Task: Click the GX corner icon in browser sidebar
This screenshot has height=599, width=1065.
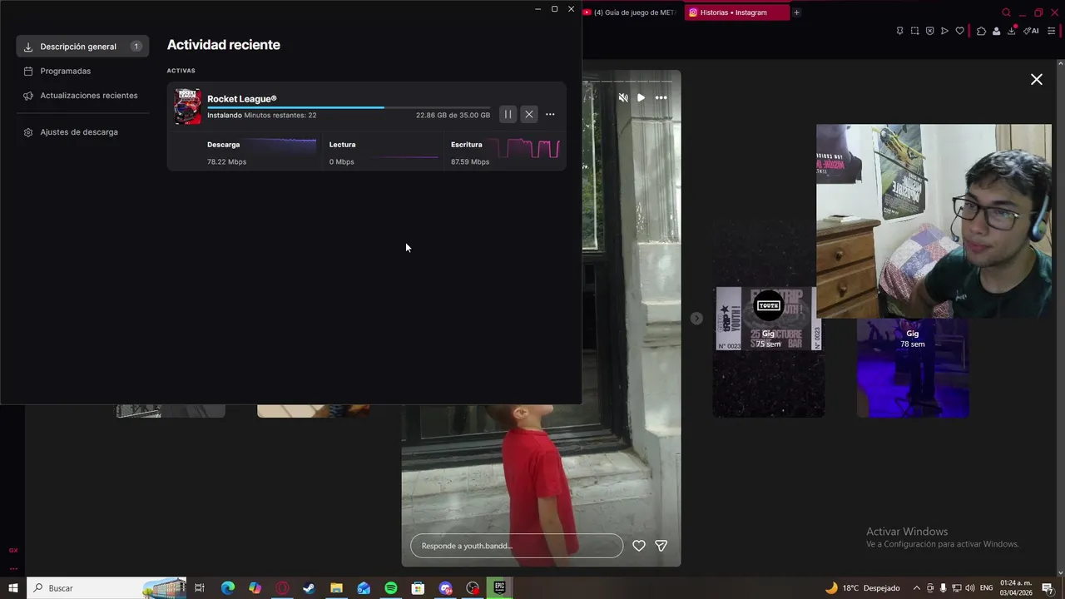Action: point(13,550)
